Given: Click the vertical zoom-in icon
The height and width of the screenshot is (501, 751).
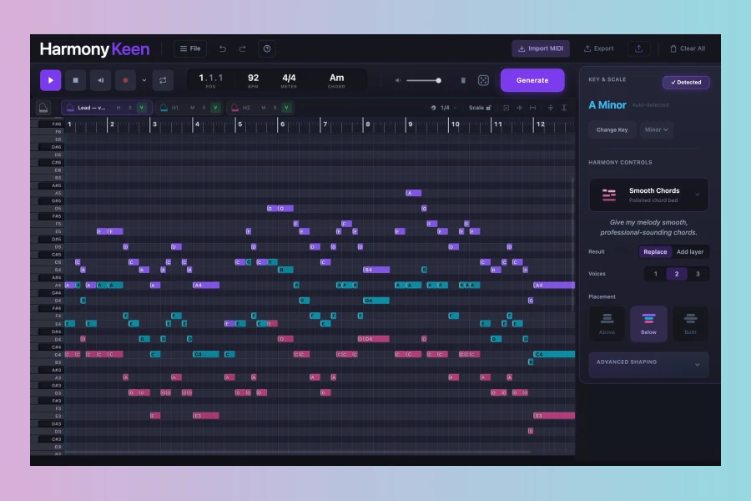Looking at the screenshot, I should pyautogui.click(x=551, y=108).
